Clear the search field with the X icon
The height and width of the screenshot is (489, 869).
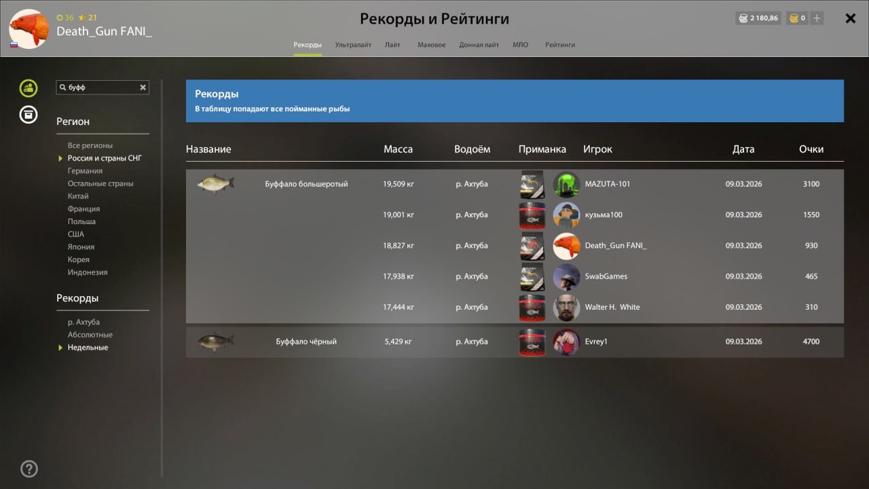pyautogui.click(x=143, y=88)
